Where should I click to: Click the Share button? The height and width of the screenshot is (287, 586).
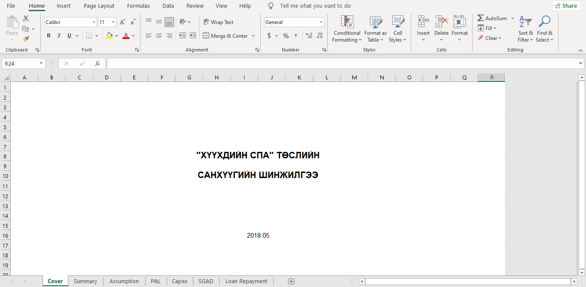pos(566,6)
